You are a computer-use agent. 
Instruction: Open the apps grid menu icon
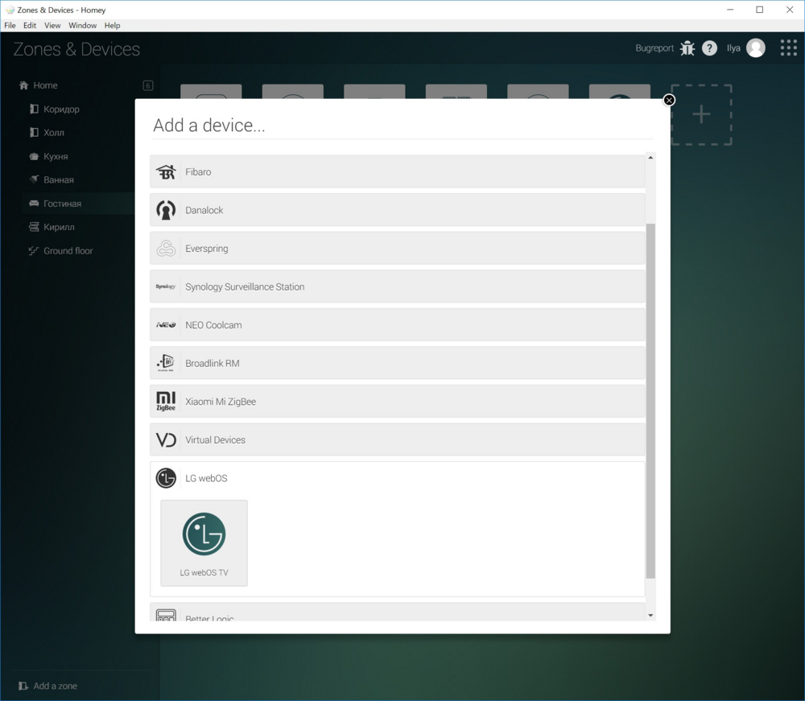788,48
